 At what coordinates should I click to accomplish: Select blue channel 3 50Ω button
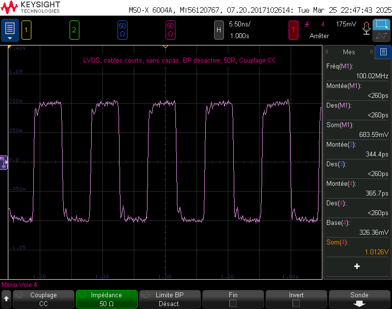tap(122, 30)
